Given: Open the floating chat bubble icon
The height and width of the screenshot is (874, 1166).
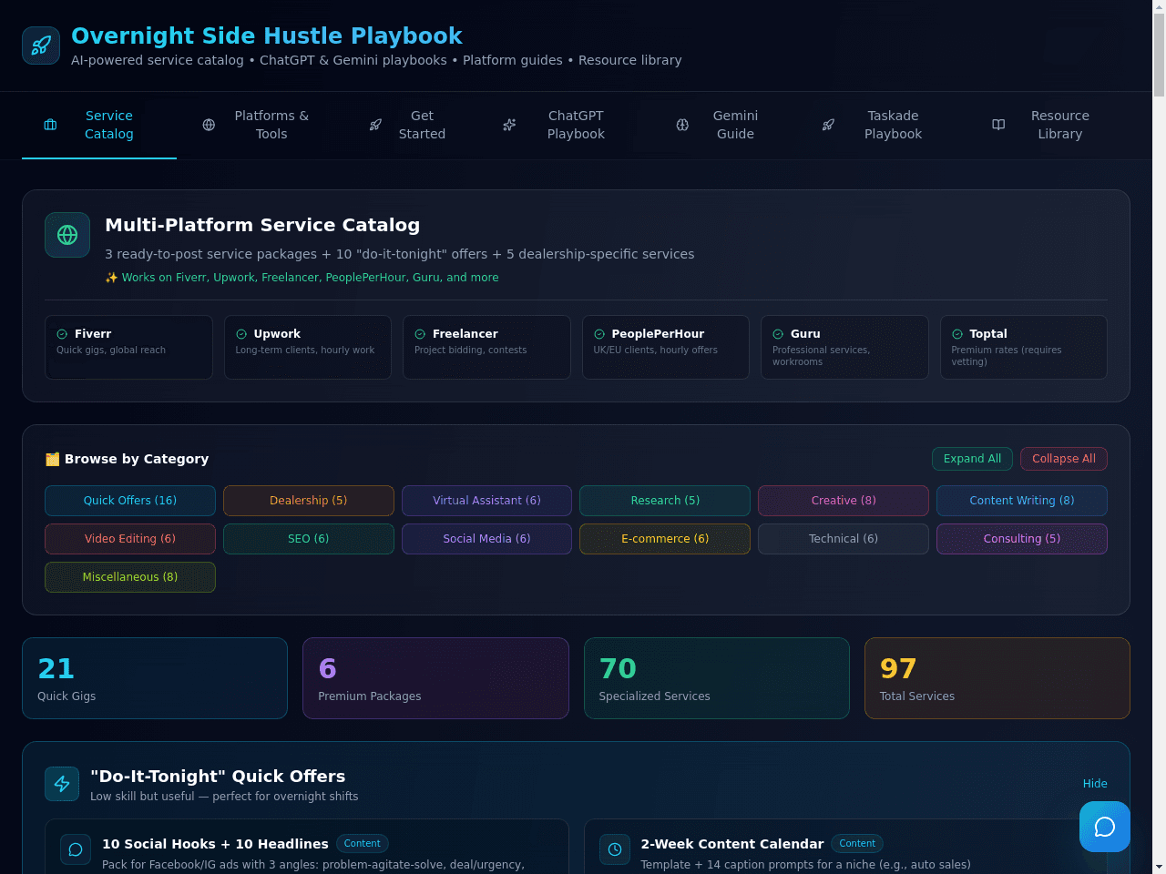Looking at the screenshot, I should coord(1105,827).
